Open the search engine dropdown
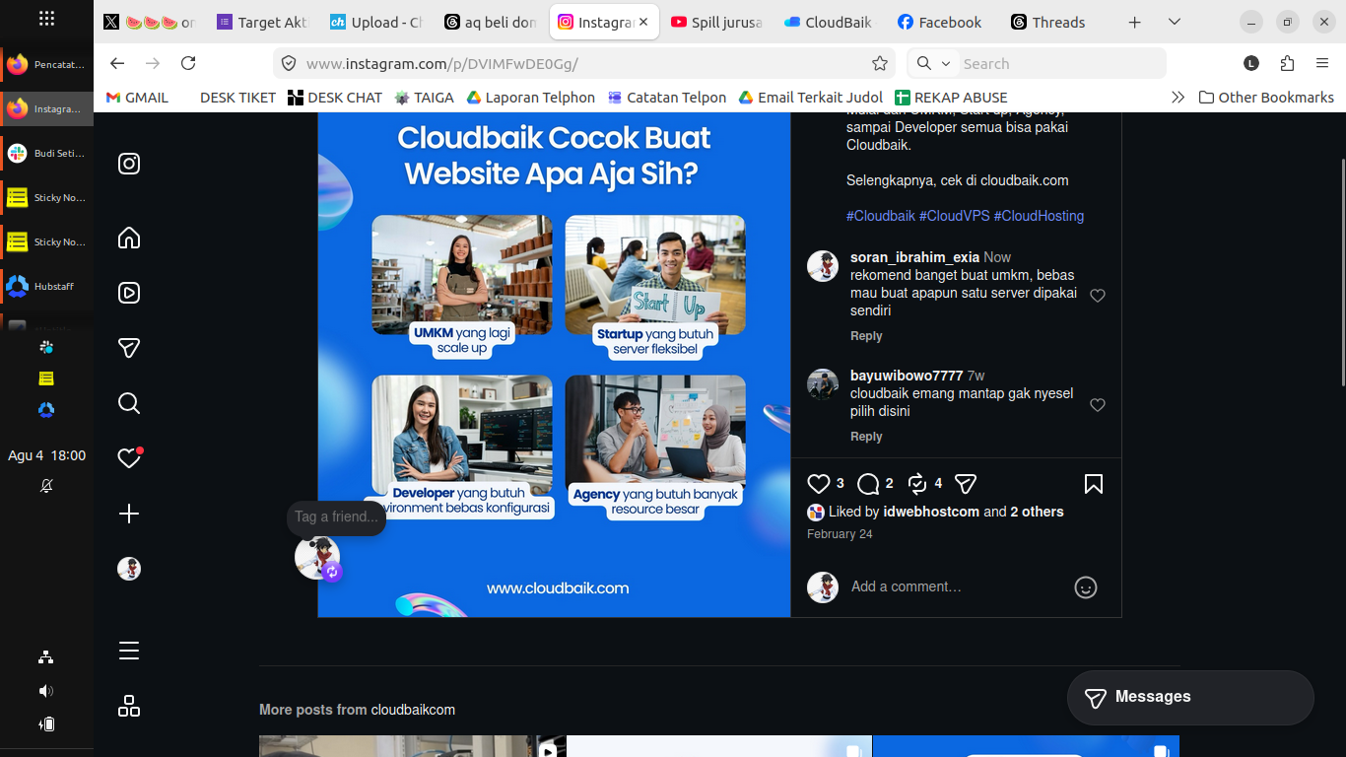This screenshot has width=1346, height=757. [x=933, y=63]
